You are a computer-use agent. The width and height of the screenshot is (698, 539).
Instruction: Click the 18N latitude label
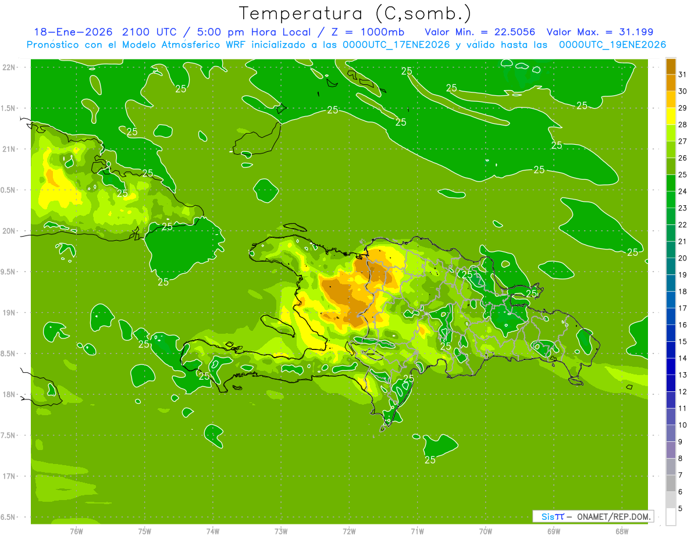point(9,394)
